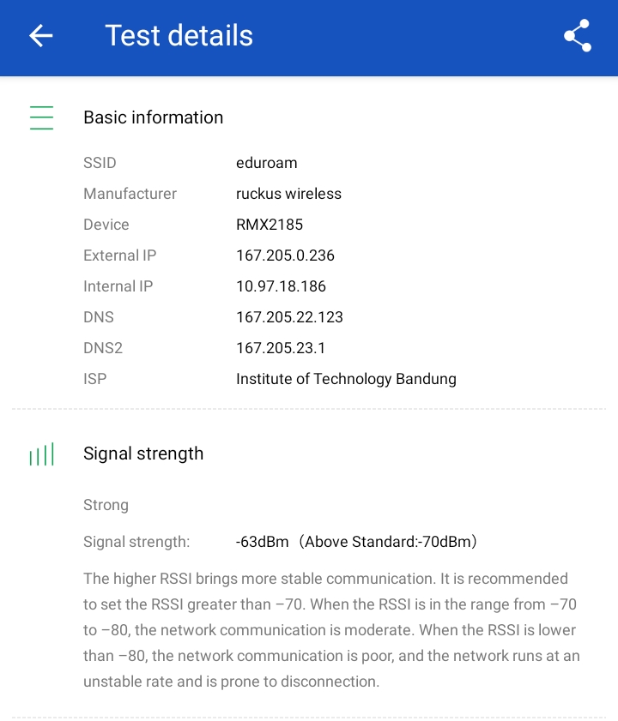Click the Basic information list icon
This screenshot has height=721, width=618.
click(x=41, y=117)
